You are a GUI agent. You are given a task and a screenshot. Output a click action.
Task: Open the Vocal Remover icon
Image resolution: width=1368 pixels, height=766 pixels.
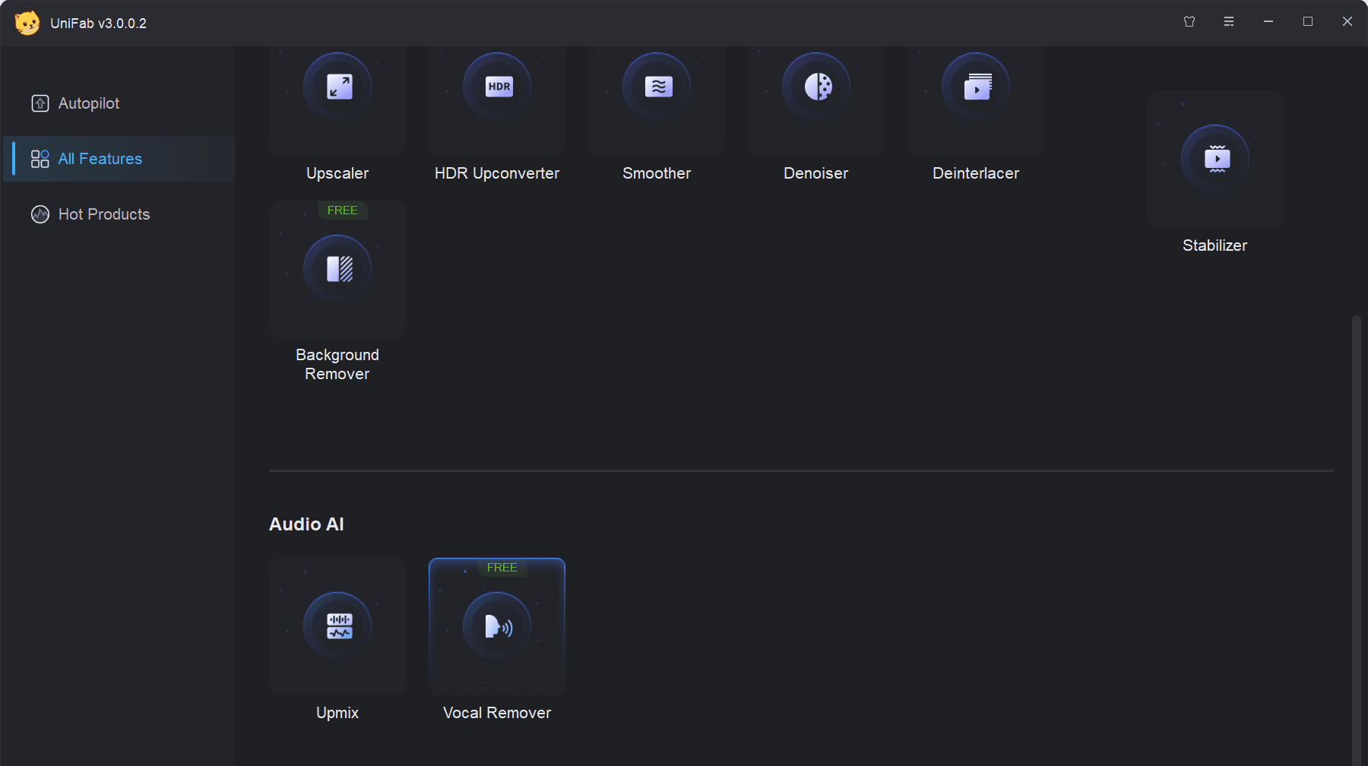[x=498, y=626]
